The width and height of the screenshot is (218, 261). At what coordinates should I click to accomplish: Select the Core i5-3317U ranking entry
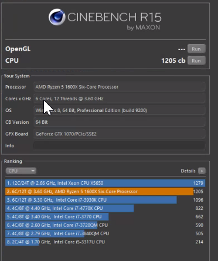pos(105,242)
